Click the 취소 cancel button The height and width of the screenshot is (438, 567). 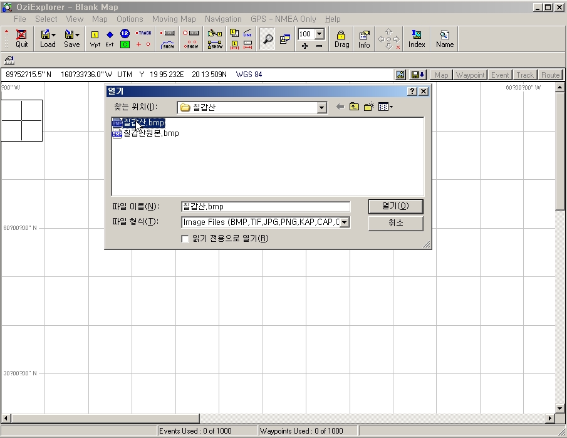(x=395, y=223)
